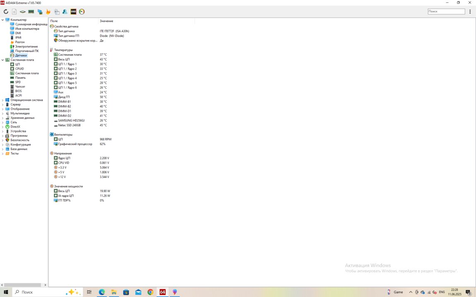Click the Значение column header
This screenshot has width=476, height=297.
click(x=106, y=21)
